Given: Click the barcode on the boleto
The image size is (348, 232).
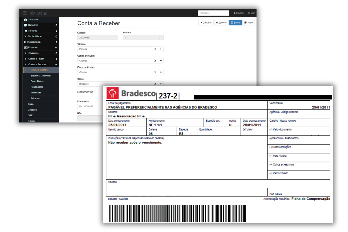Looking at the screenshot, I should point(178,214).
